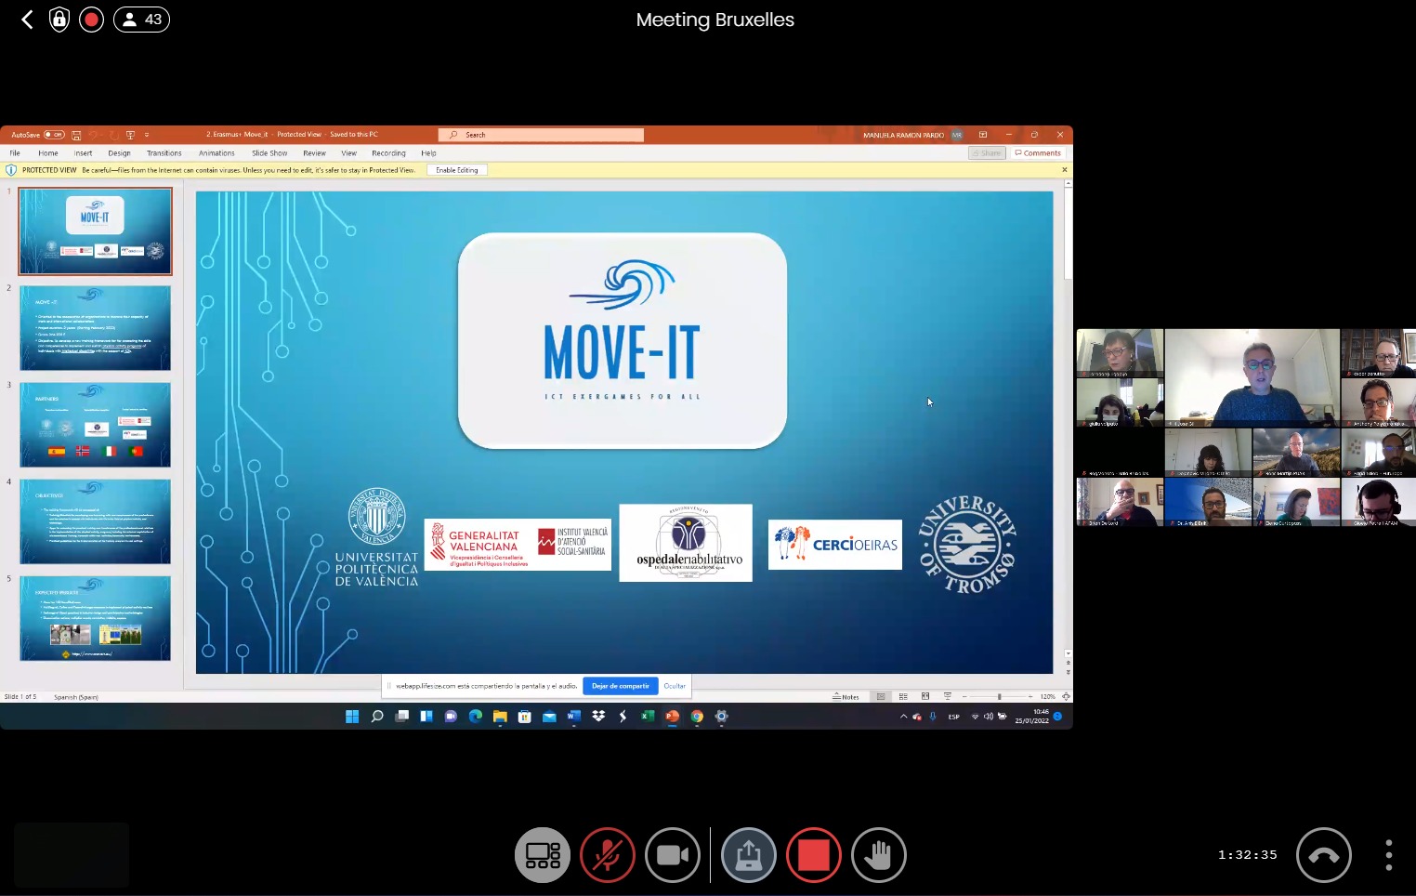Open the Recording tab

pos(388,153)
